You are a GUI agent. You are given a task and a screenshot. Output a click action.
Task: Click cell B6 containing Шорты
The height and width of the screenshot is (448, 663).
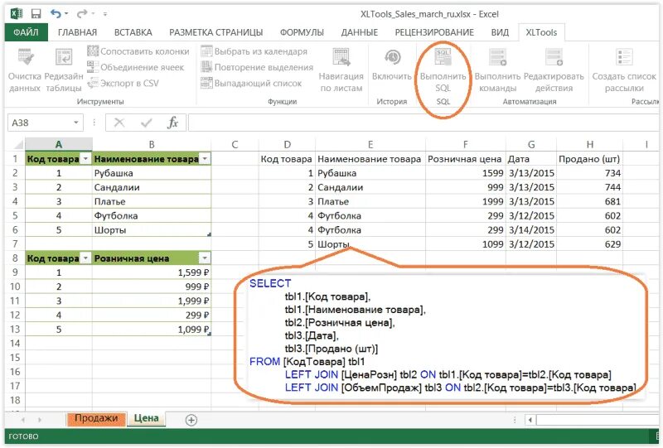tap(152, 230)
